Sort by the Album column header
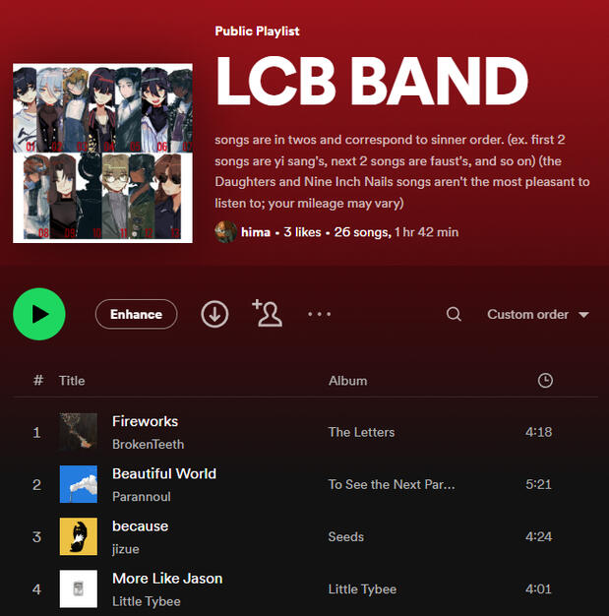 [x=347, y=381]
